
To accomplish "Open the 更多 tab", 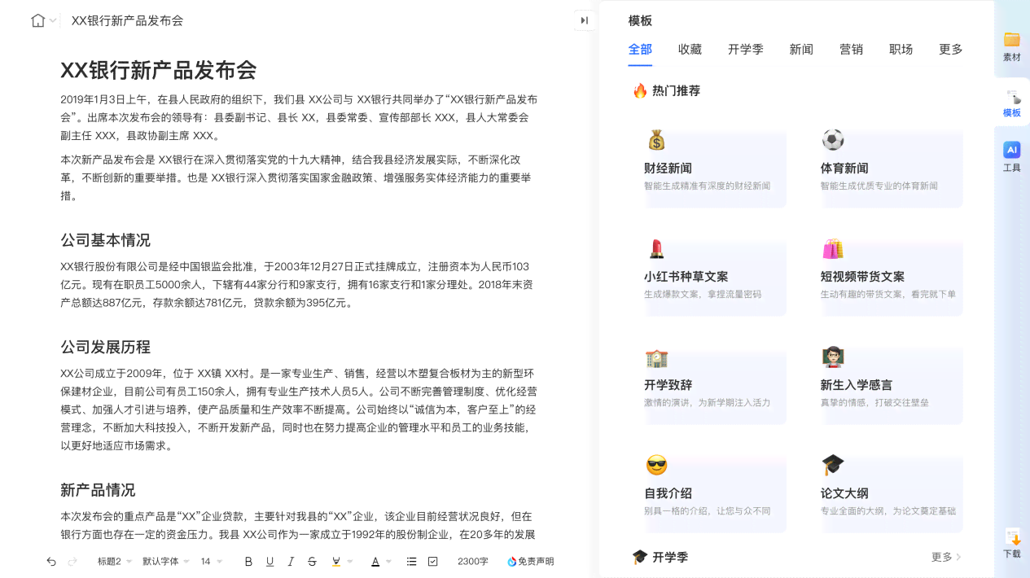I will pyautogui.click(x=950, y=49).
